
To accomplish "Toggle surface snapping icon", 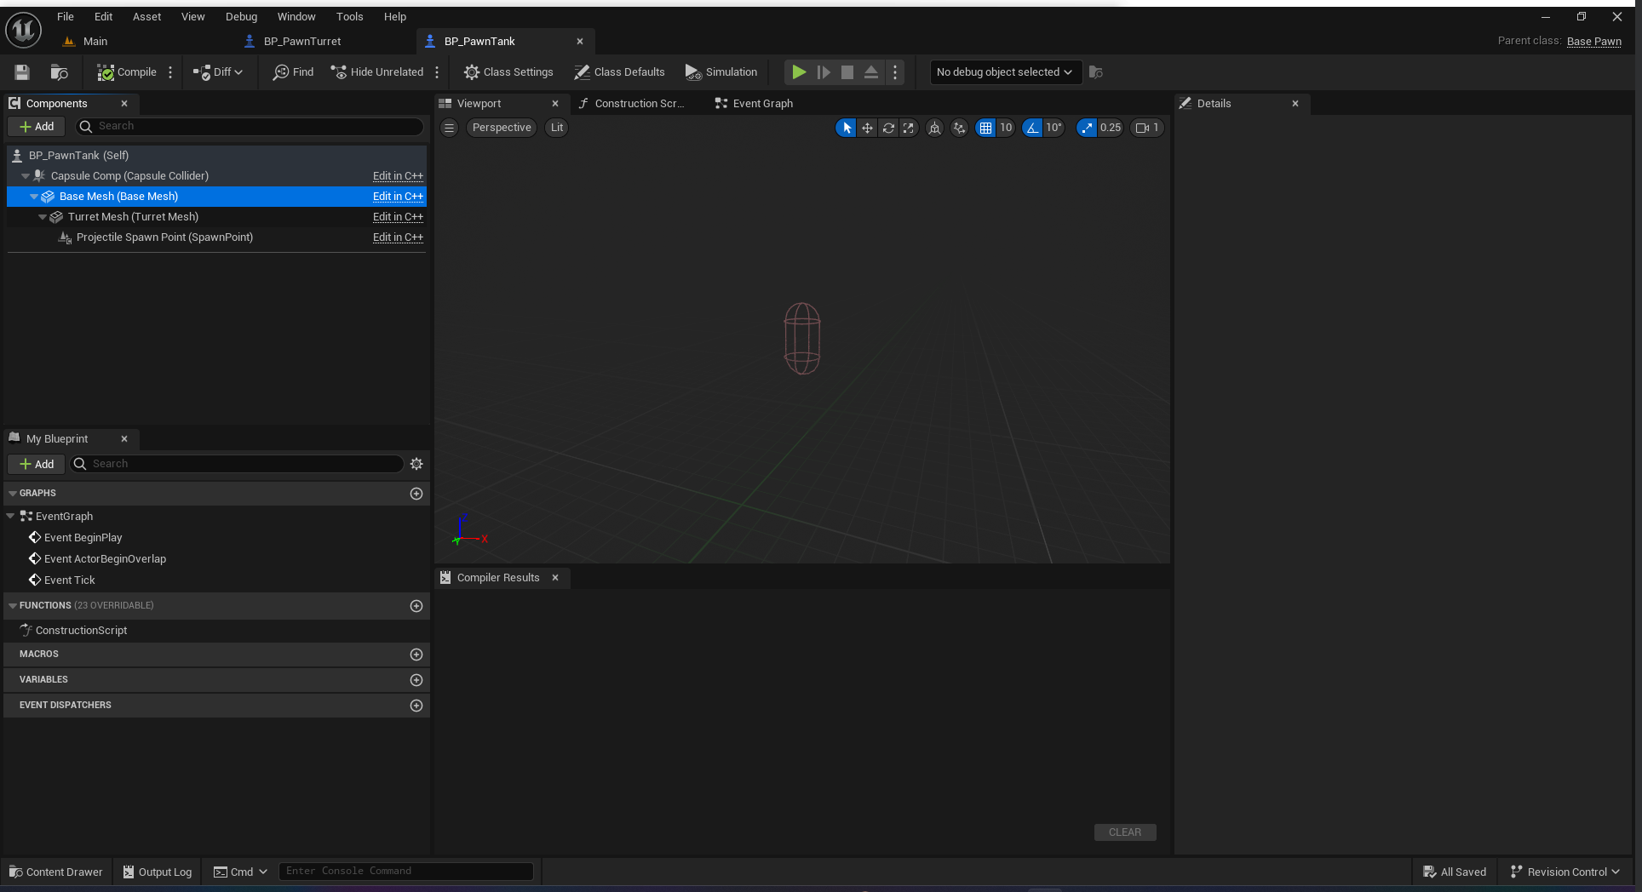I will click(x=960, y=128).
